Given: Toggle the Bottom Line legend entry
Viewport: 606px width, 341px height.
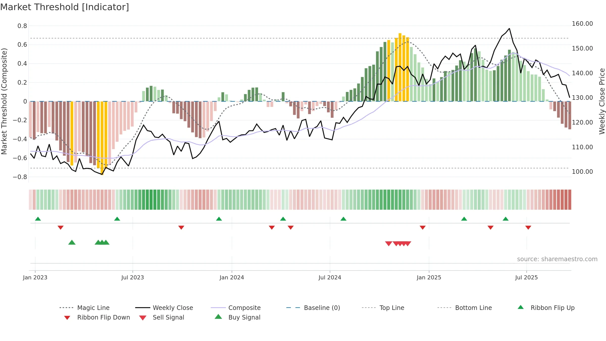Looking at the screenshot, I should 465,308.
